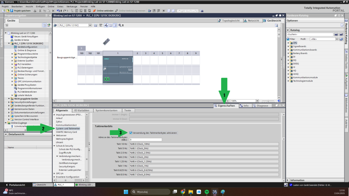Click the undo arrow icon
The image size is (349, 196).
pos(58,11)
